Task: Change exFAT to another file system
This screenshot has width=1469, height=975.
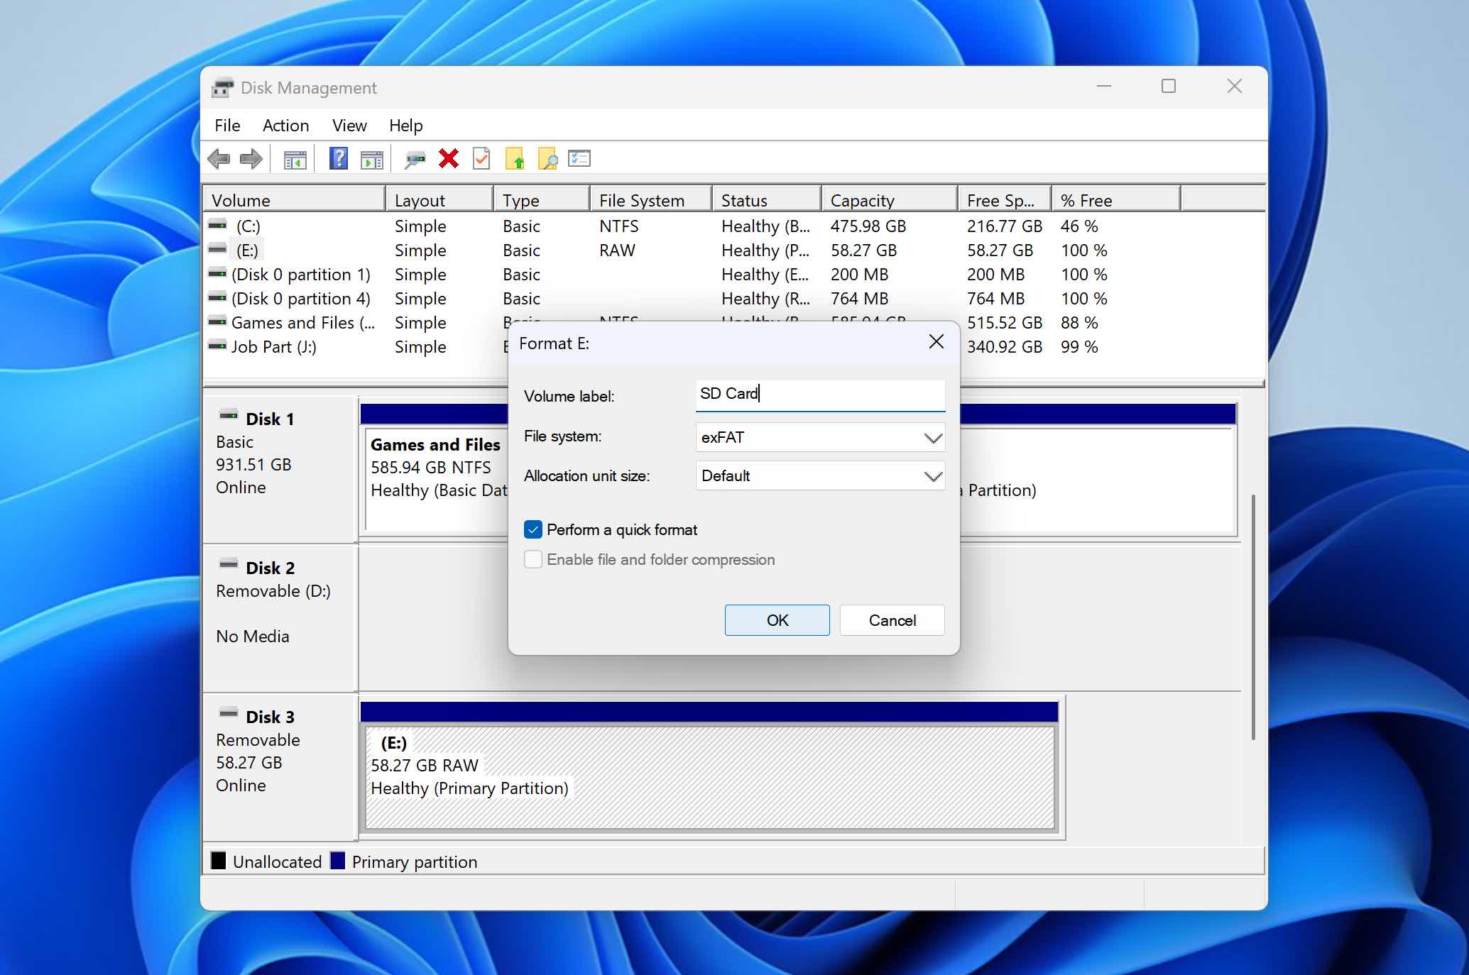Action: [x=820, y=437]
